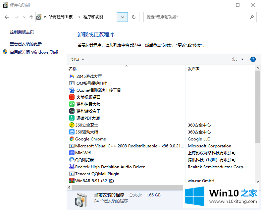Click the MiniWifi icon
Image resolution: width=261 pixels, height=210 pixels.
[x=72, y=153]
